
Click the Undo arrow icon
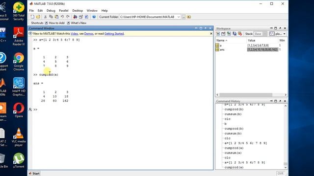point(62,17)
